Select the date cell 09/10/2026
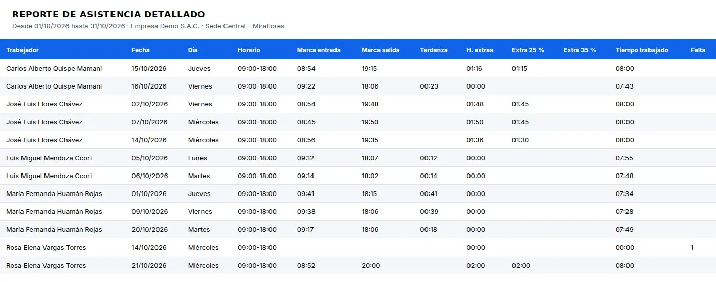 (149, 212)
